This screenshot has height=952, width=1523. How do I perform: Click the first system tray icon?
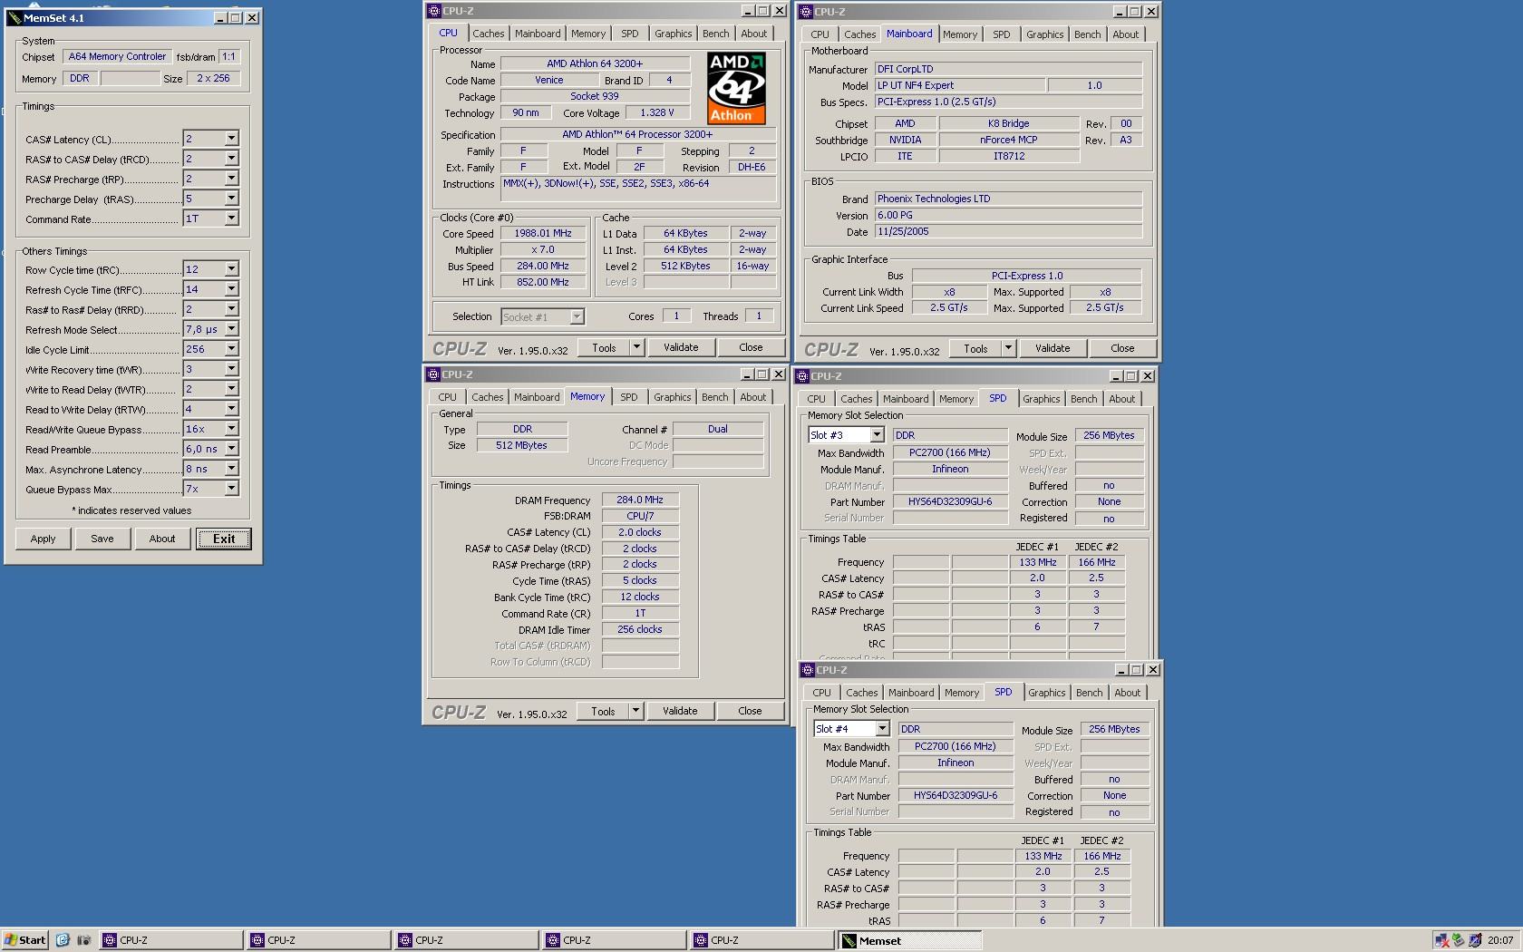point(1441,940)
